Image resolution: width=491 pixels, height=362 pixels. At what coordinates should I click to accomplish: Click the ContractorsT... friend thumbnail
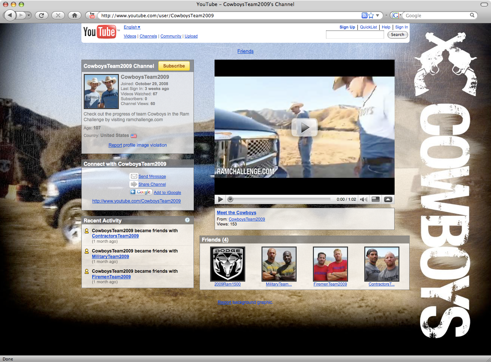pos(382,264)
